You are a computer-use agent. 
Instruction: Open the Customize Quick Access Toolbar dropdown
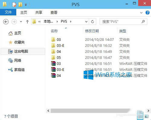(26, 5)
